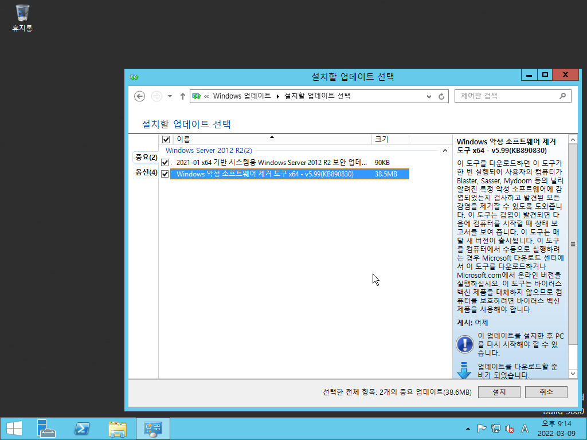Uncheck the 2021-01 security update checkbox
587x440 pixels.
pyautogui.click(x=165, y=163)
